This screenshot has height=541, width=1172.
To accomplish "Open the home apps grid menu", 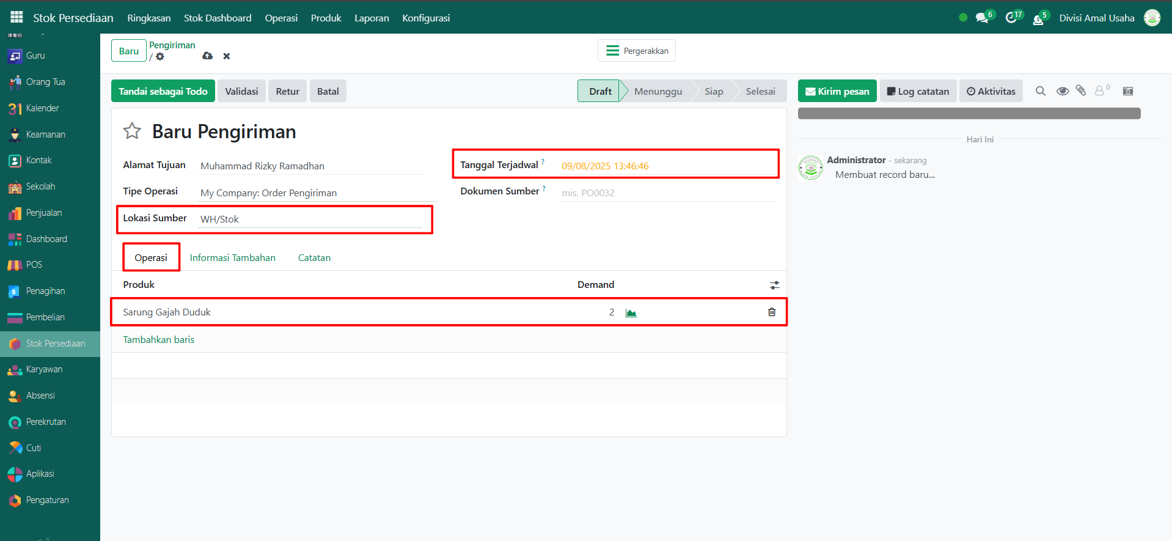I will [16, 18].
